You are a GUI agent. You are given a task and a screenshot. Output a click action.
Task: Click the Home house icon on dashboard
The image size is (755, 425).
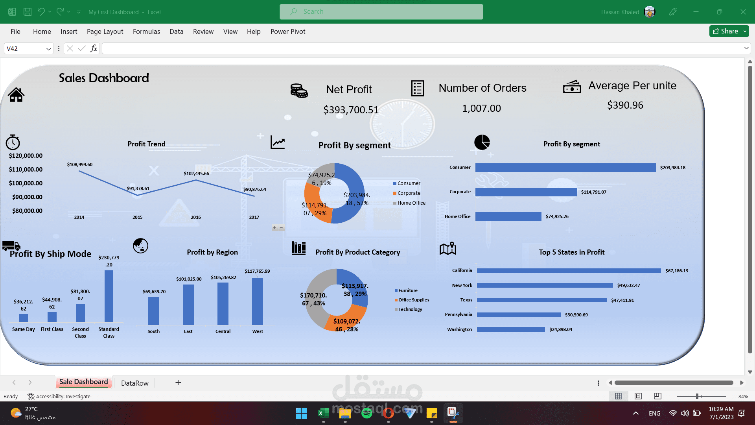click(16, 94)
